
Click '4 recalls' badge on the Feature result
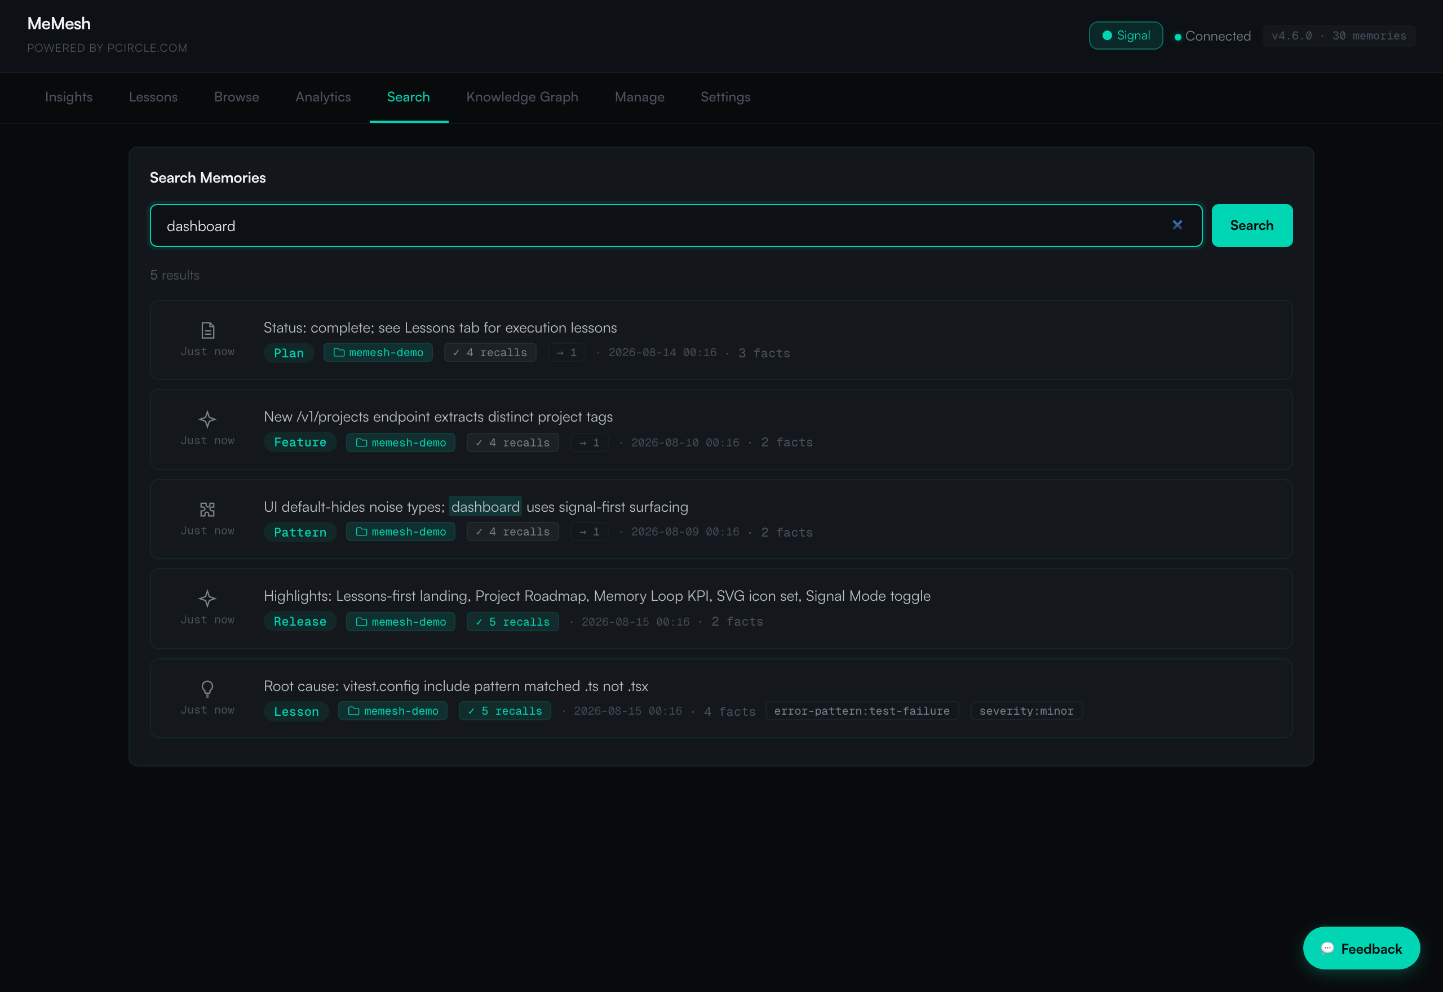point(513,442)
